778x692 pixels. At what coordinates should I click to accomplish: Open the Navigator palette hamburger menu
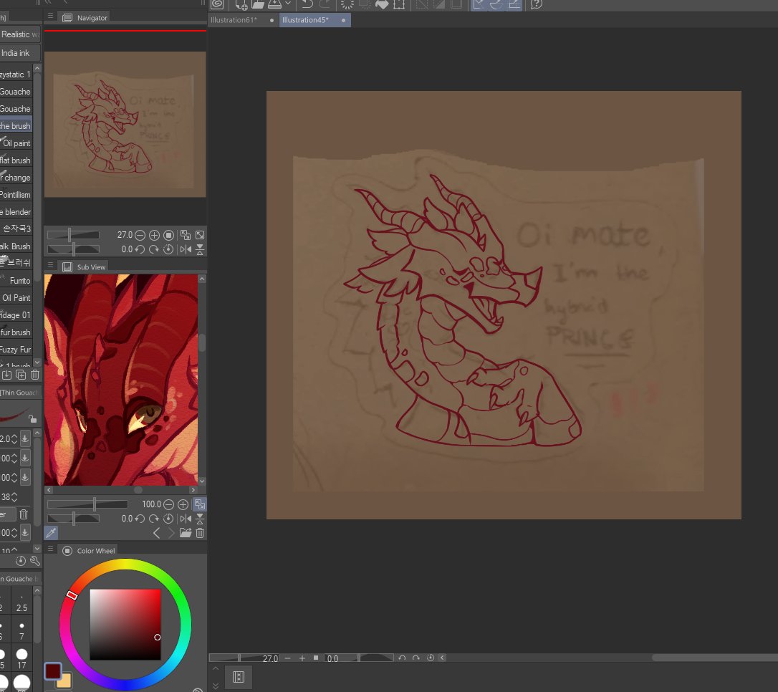point(50,16)
